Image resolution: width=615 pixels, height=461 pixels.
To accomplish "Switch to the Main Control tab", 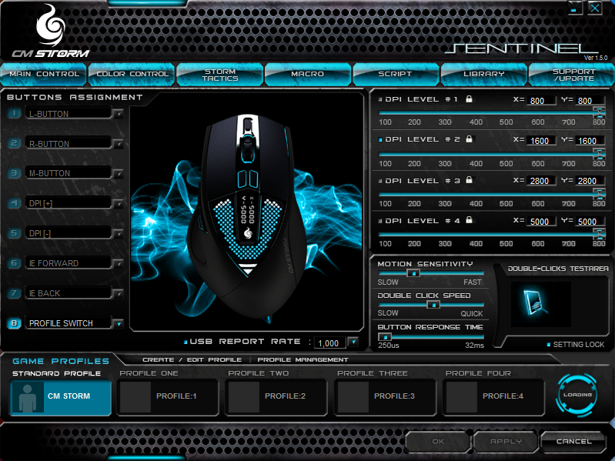I will click(44, 74).
